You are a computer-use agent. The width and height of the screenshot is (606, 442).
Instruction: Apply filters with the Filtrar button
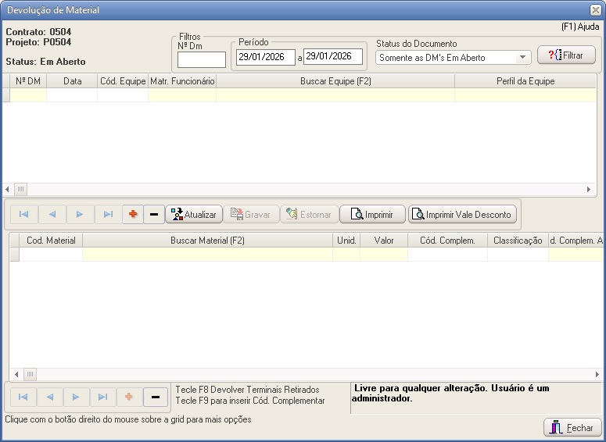(566, 55)
